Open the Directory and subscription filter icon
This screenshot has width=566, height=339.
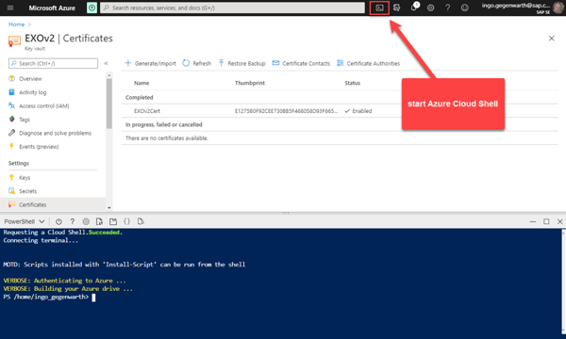[x=397, y=8]
